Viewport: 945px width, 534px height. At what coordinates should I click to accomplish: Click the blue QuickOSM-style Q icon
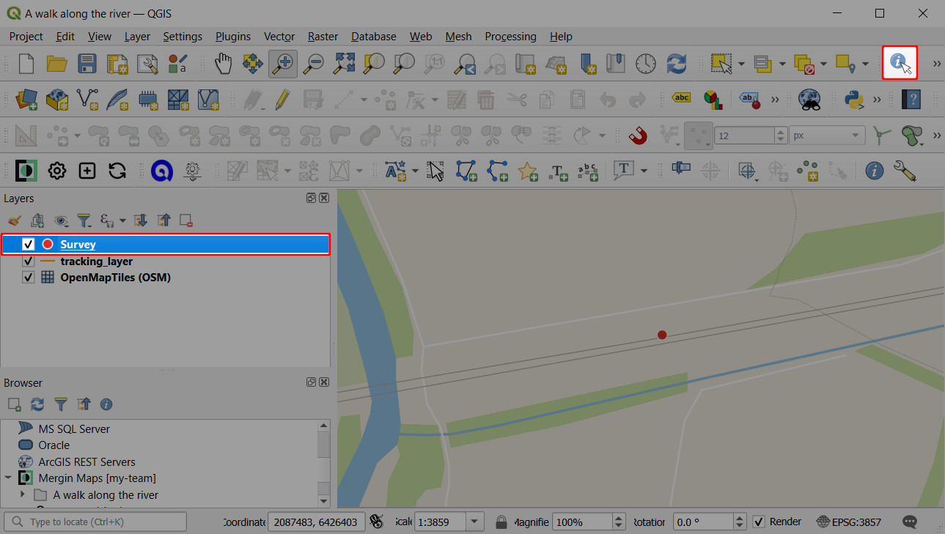[x=161, y=171]
